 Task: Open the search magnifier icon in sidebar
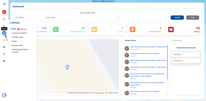[4, 19]
